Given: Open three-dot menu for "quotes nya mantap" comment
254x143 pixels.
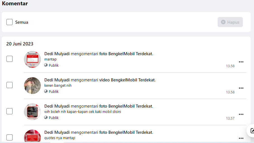Looking at the screenshot, I should click(241, 138).
